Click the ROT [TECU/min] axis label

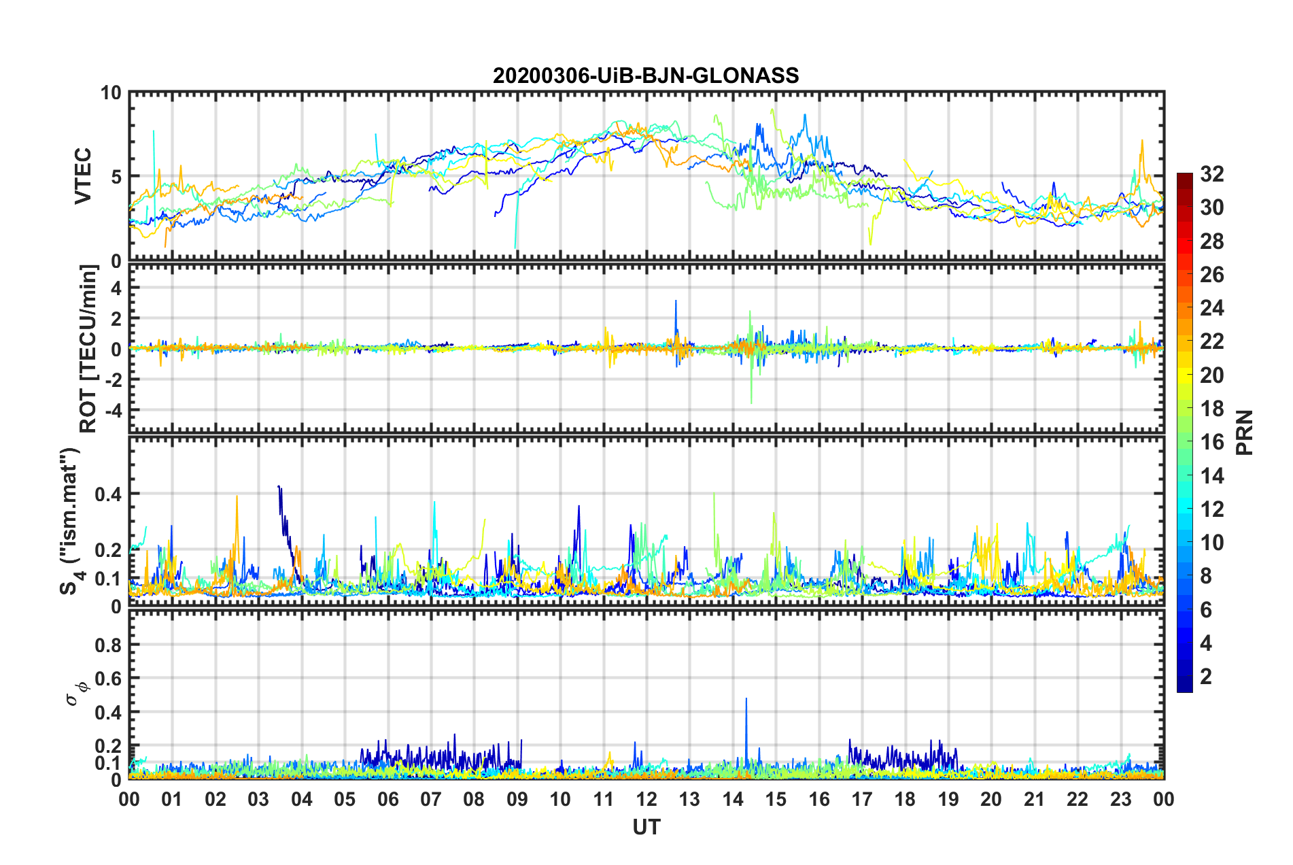88,349
